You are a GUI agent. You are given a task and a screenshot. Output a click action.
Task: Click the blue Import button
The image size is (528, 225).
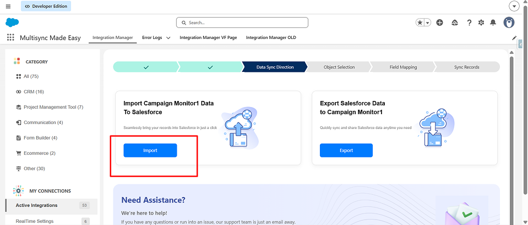(x=150, y=150)
